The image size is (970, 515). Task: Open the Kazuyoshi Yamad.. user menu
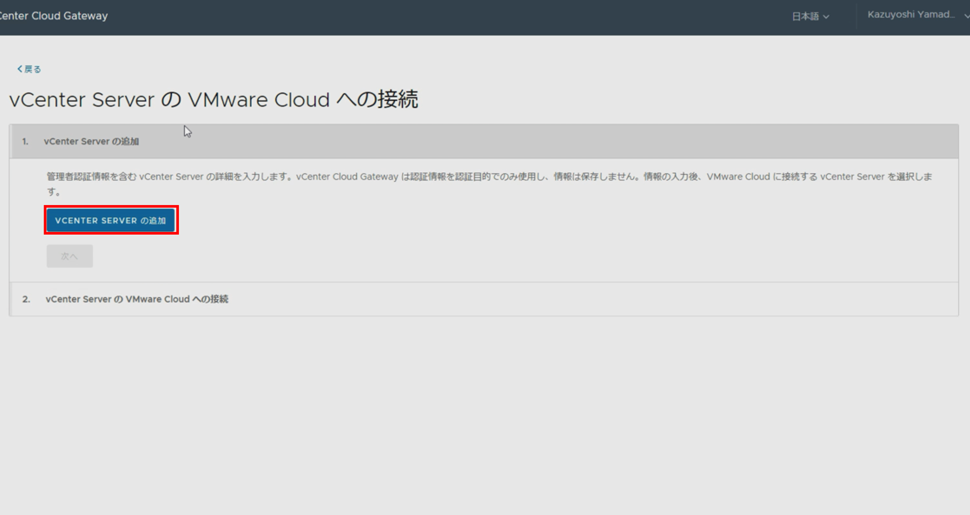tap(918, 15)
